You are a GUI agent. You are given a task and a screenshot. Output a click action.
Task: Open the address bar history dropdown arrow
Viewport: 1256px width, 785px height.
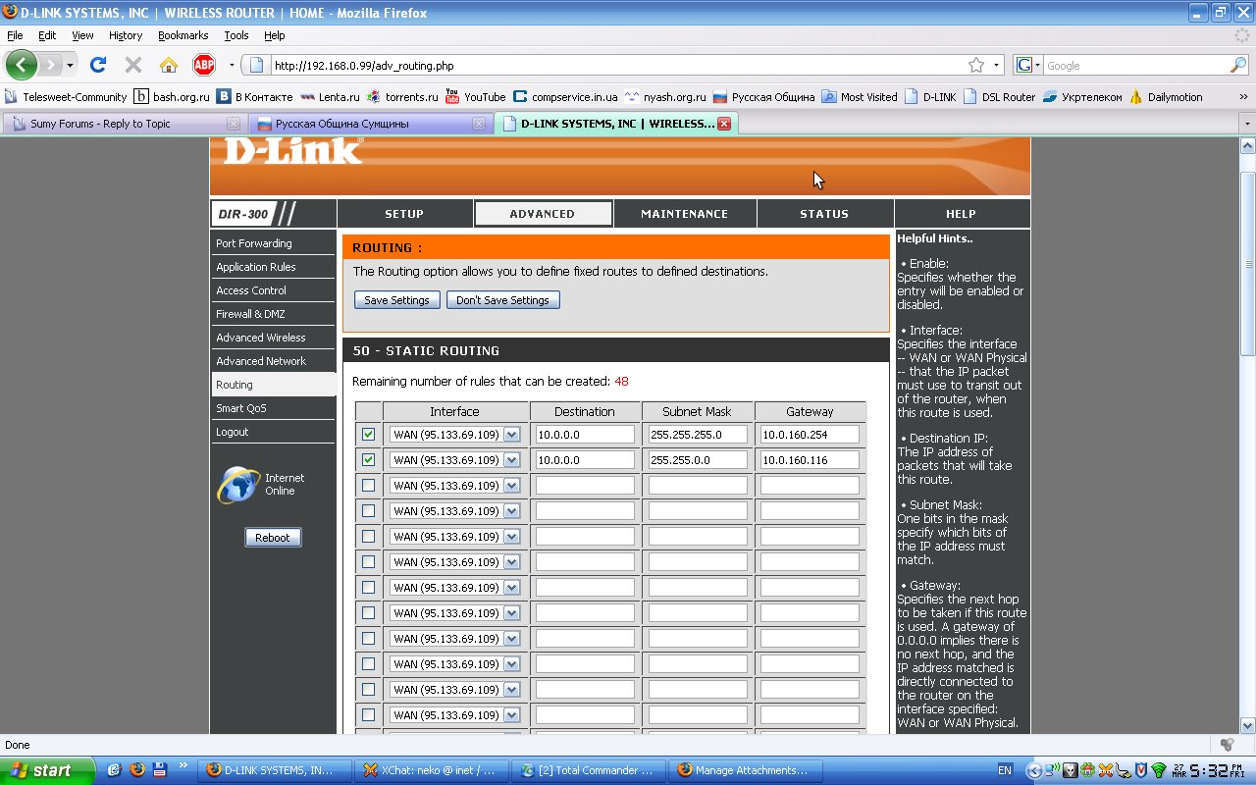pyautogui.click(x=998, y=66)
